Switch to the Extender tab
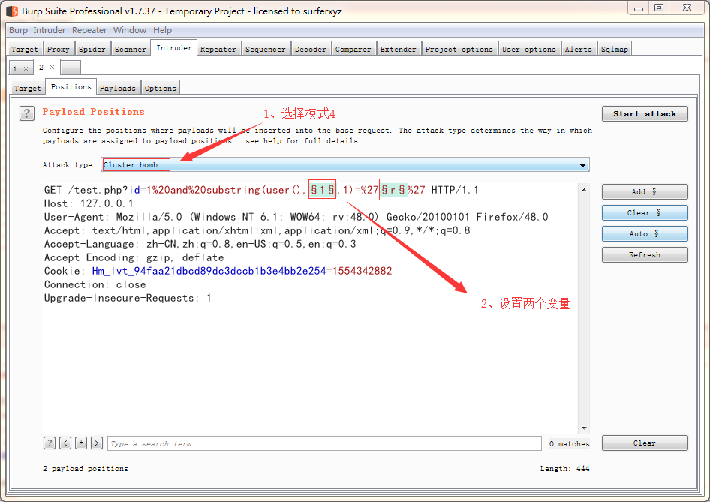Screen dimensions: 710x502 pos(398,49)
